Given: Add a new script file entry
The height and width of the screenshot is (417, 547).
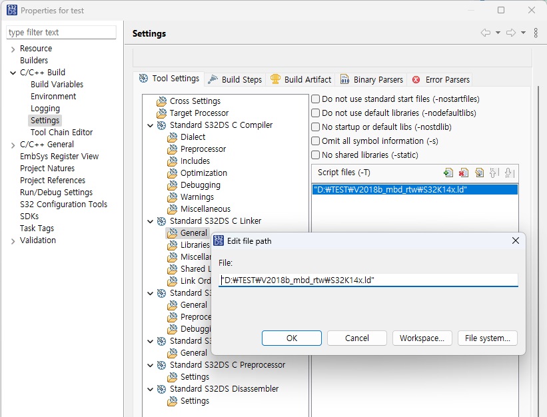Looking at the screenshot, I should [x=448, y=173].
